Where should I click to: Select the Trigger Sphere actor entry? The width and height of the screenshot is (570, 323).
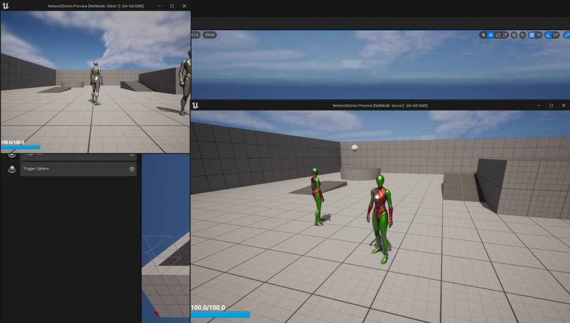click(x=70, y=169)
